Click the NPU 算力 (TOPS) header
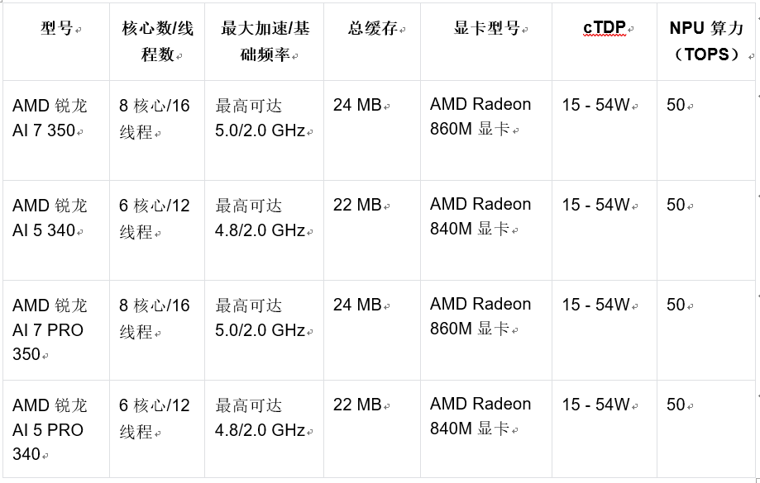The height and width of the screenshot is (483, 760). point(705,41)
